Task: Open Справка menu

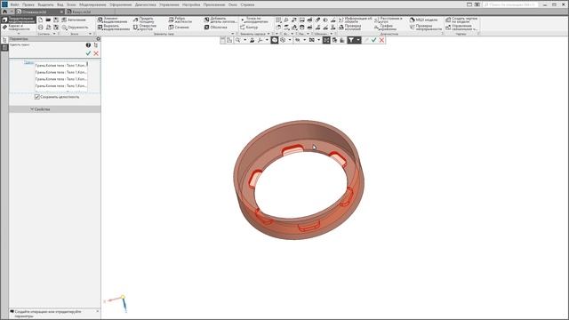Action: (247, 4)
